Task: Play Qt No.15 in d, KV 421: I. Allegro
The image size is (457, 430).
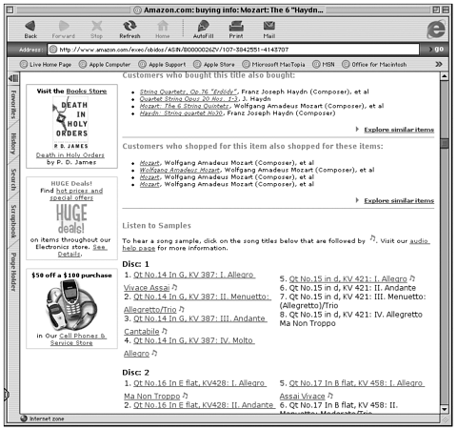Action: point(348,278)
